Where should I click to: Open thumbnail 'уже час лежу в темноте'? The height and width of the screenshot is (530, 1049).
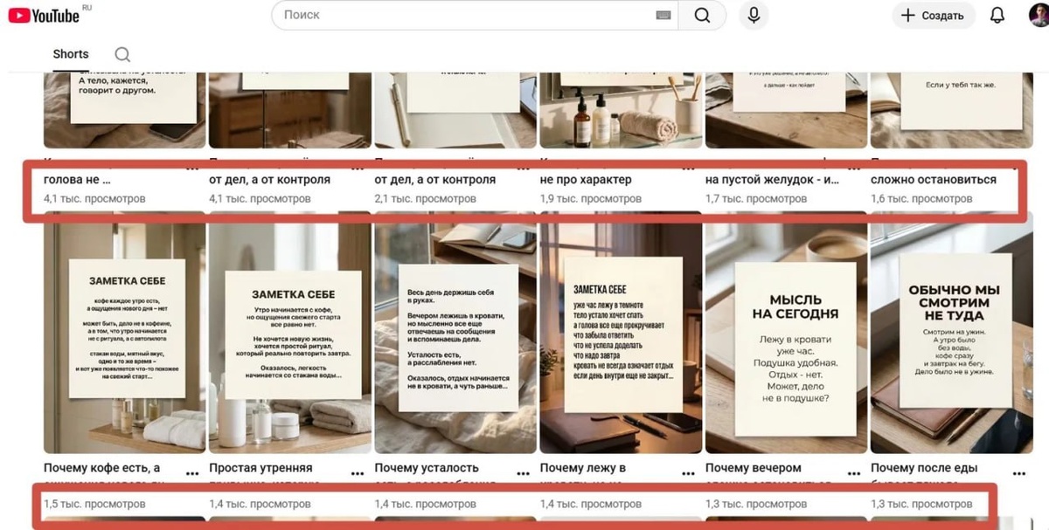(621, 332)
